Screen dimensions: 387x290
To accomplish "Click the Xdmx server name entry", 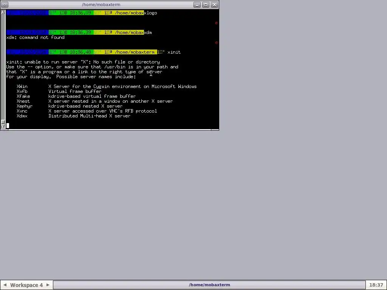I will pos(22,116).
